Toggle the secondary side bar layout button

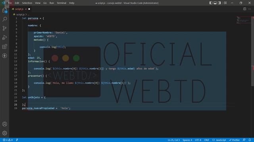pyautogui.click(x=219, y=3)
